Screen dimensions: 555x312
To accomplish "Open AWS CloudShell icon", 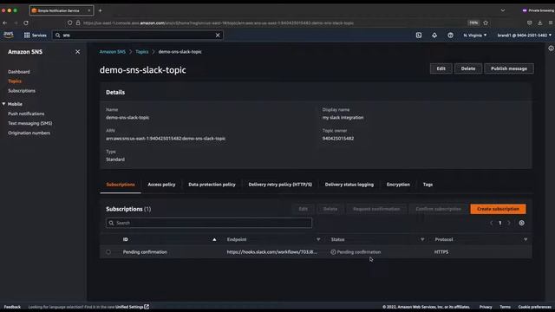I will pyautogui.click(x=419, y=36).
